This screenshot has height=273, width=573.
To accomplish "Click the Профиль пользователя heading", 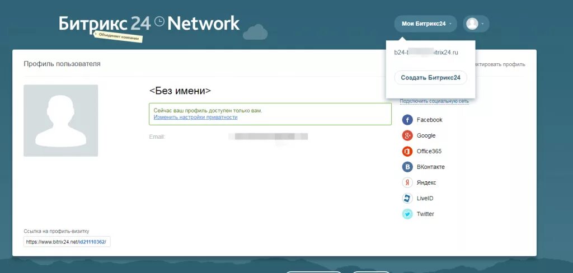I will pos(62,64).
